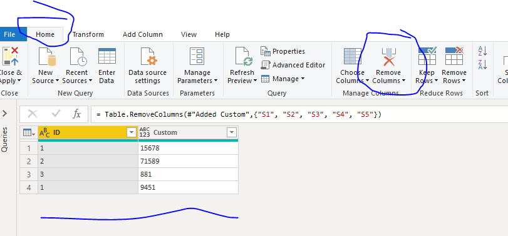Switch to the Help tab
Screen dimensions: 508x236
pyautogui.click(x=222, y=34)
